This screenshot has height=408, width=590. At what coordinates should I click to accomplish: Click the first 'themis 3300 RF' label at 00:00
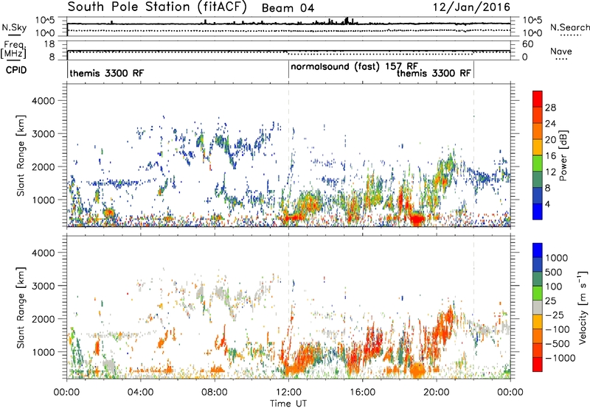coord(106,73)
